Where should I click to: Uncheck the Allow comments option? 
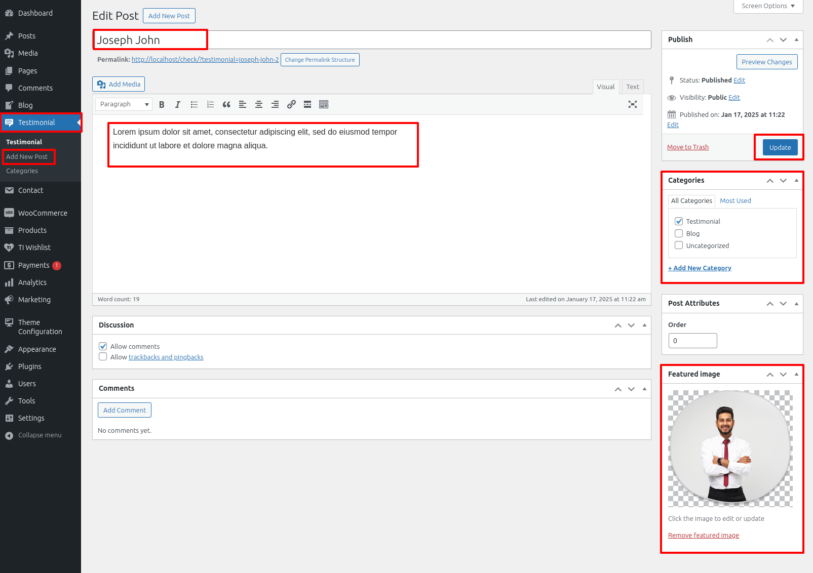(103, 346)
